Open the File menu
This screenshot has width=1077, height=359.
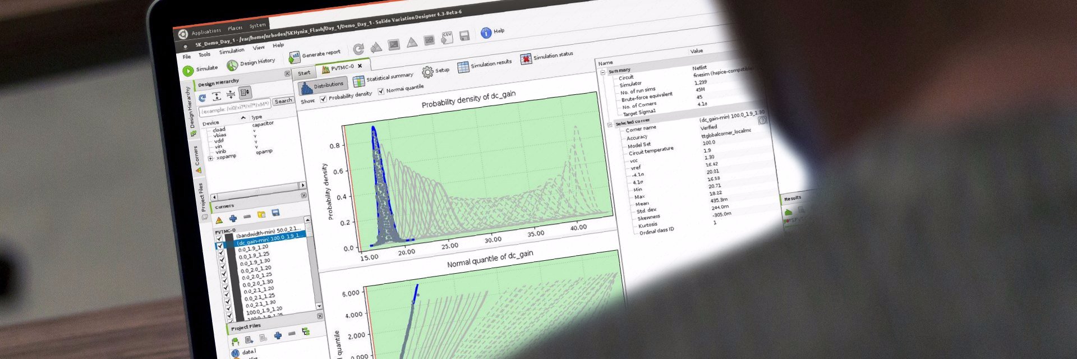click(187, 57)
